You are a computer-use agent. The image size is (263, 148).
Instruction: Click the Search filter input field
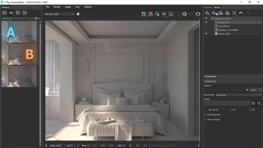[x=18, y=18]
